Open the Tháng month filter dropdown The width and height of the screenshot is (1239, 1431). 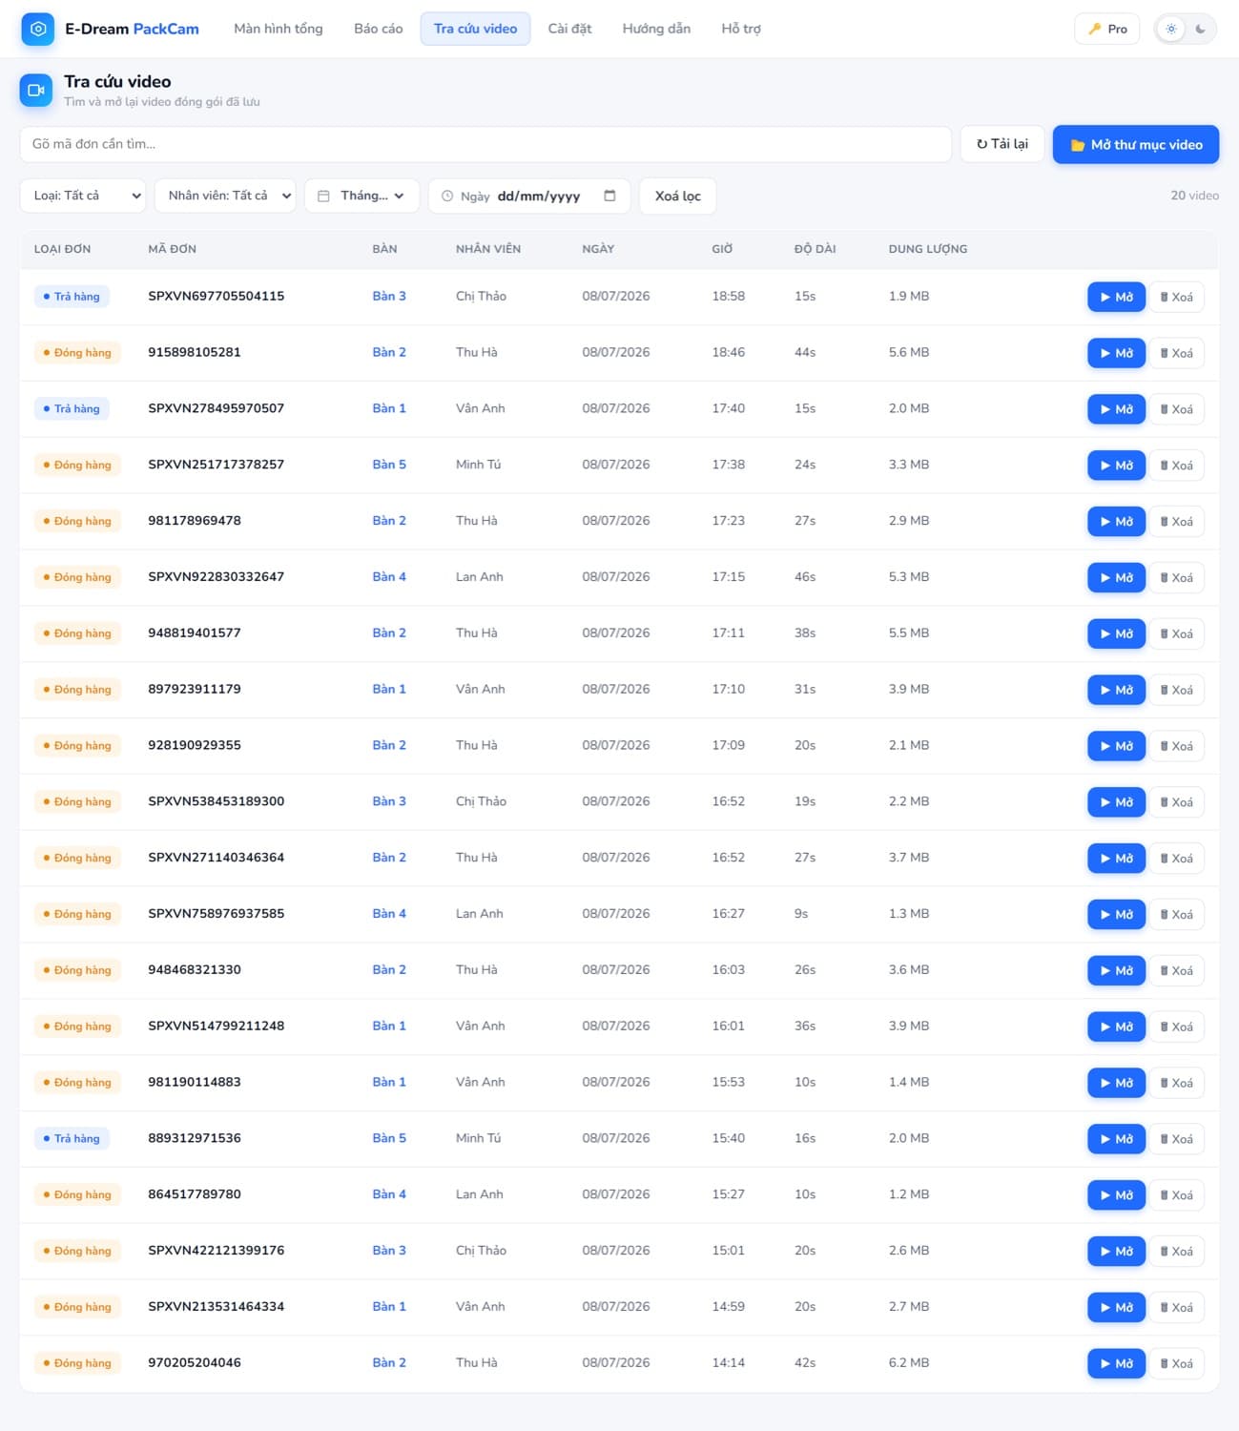362,196
